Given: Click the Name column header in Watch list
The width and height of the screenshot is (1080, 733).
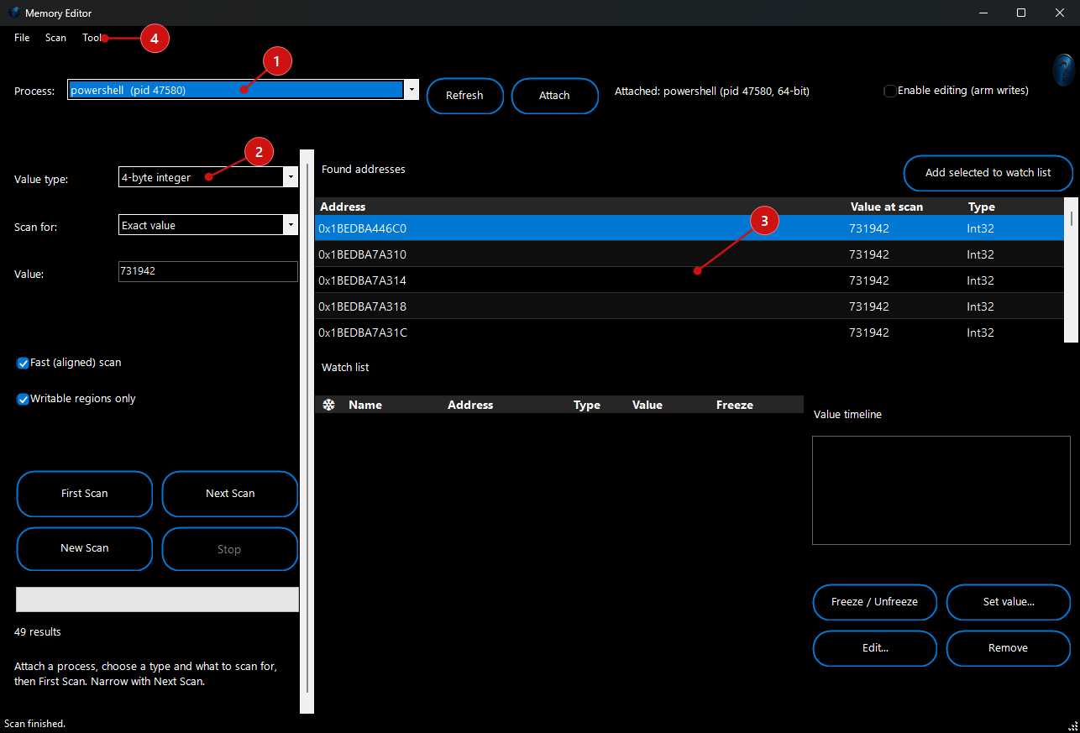Looking at the screenshot, I should [365, 405].
